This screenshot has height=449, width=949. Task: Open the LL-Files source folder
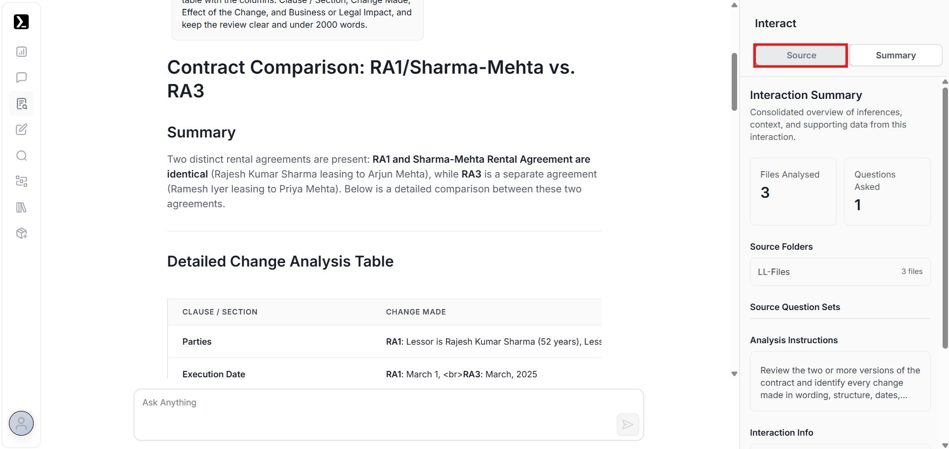coord(840,272)
